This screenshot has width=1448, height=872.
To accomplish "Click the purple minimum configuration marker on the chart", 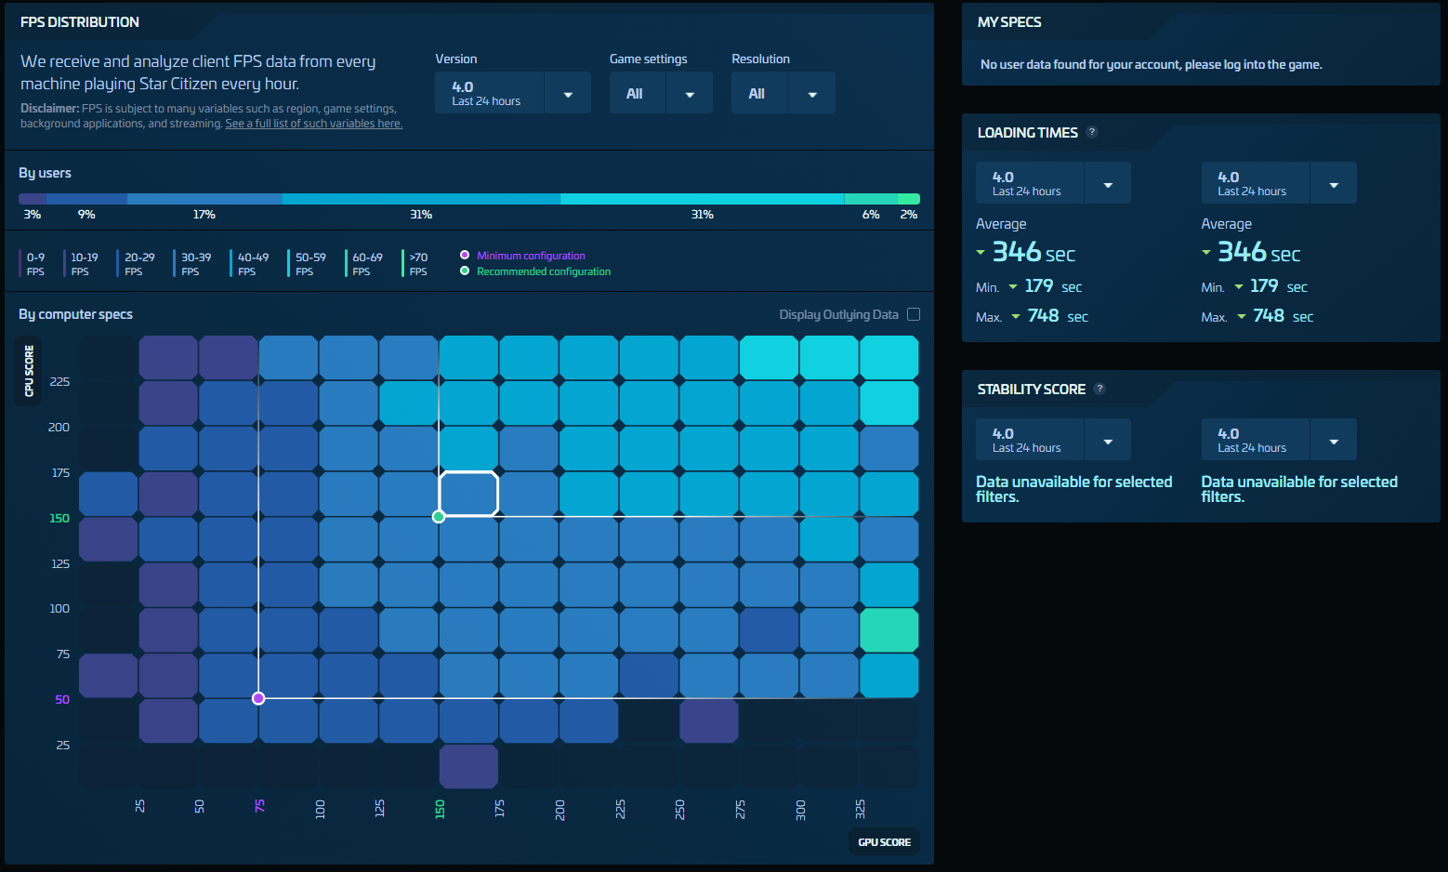I will click(258, 698).
